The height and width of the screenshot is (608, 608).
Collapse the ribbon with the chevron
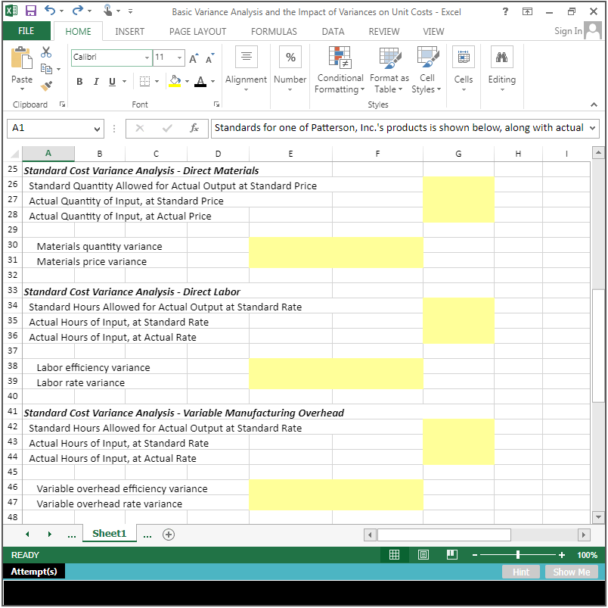point(594,104)
